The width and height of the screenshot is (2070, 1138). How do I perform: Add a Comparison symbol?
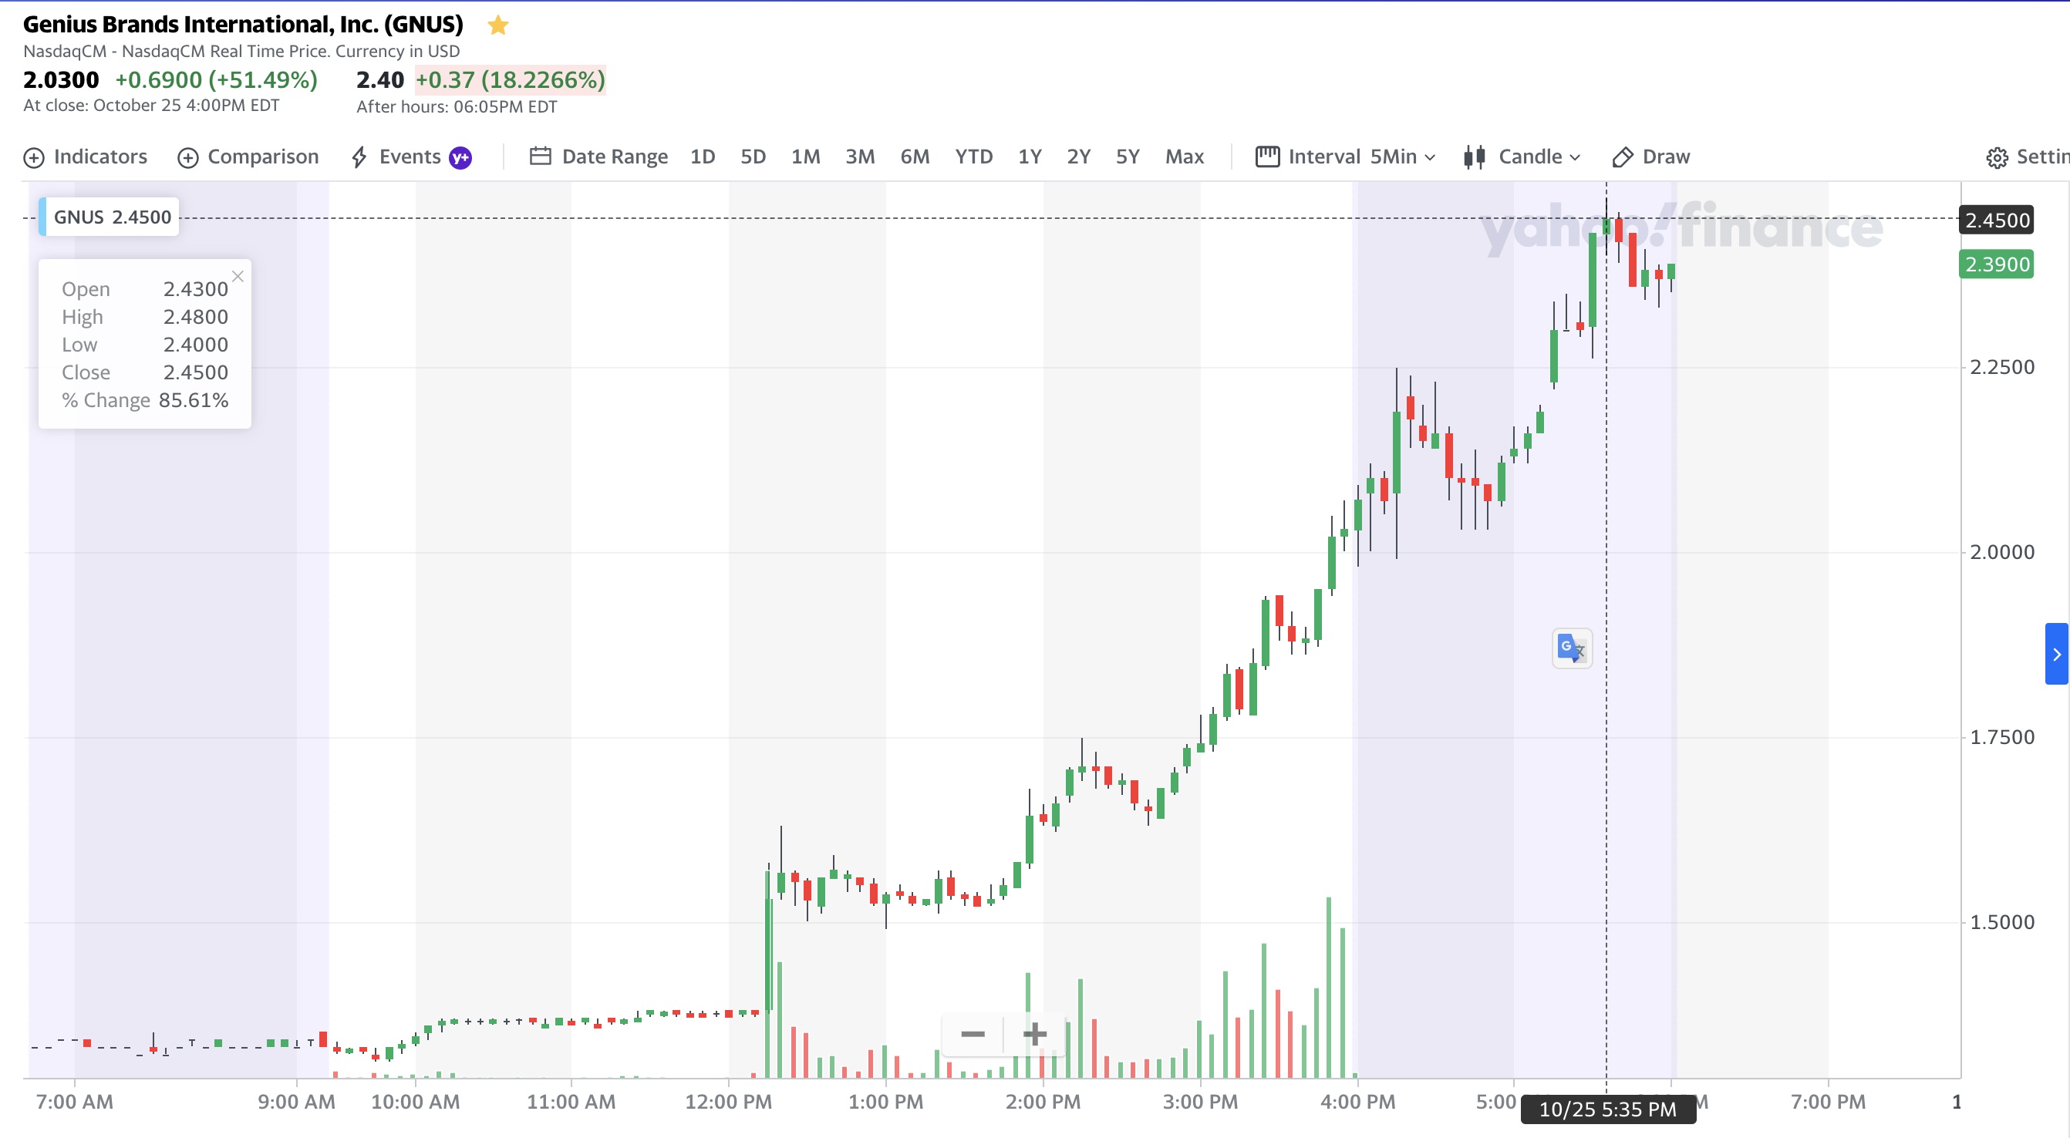pos(248,157)
